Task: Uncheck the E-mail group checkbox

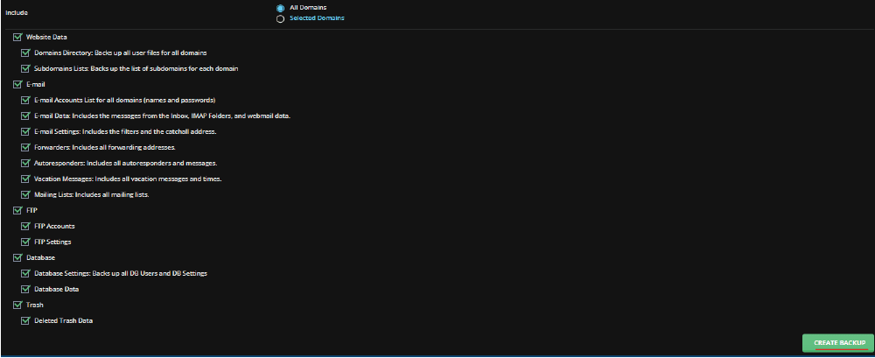Action: tap(17, 84)
